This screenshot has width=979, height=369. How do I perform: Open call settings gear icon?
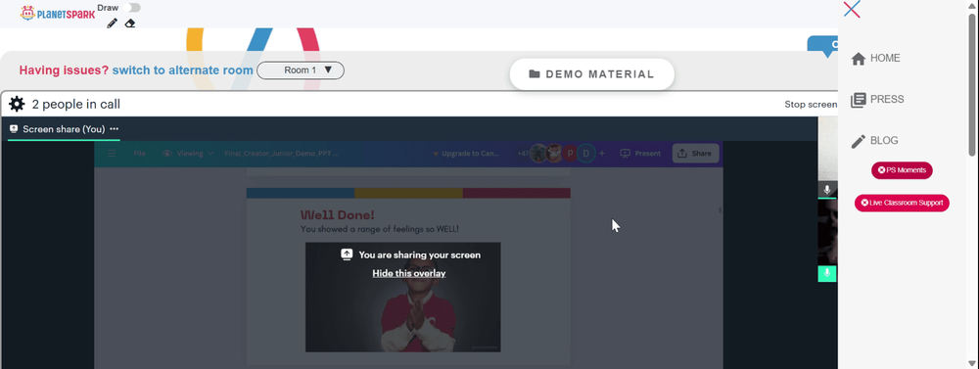17,105
